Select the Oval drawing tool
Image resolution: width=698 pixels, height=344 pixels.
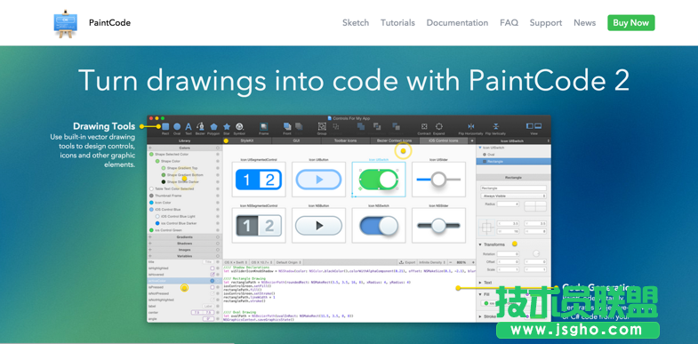pos(177,126)
